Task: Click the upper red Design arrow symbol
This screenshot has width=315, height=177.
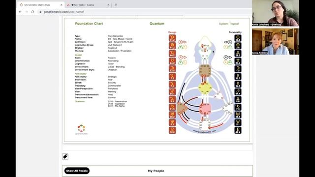Action: click(x=183, y=42)
